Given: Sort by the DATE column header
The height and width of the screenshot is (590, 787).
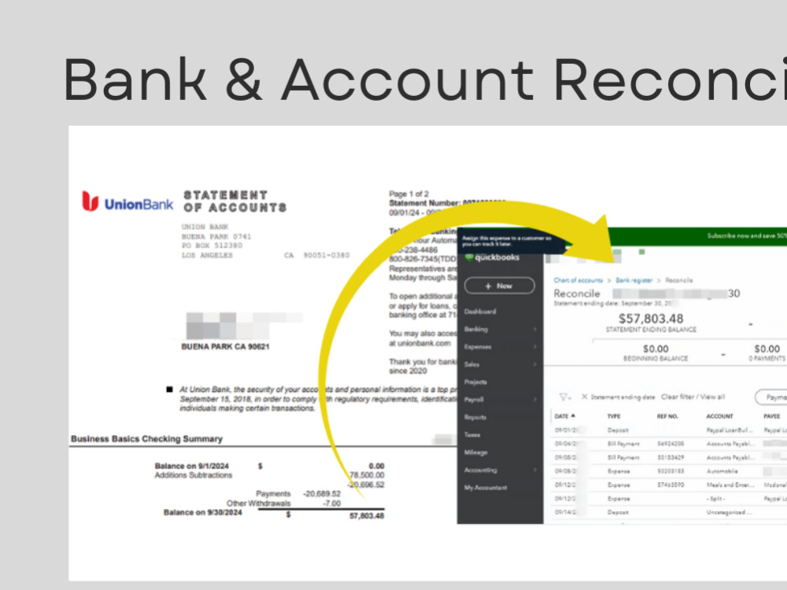Looking at the screenshot, I should click(x=564, y=416).
